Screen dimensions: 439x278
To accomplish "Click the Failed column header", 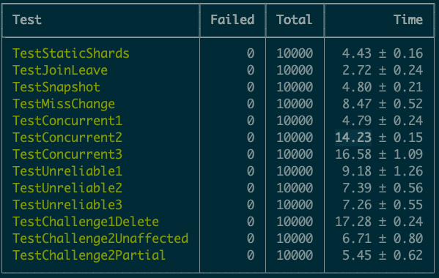I will [x=232, y=20].
